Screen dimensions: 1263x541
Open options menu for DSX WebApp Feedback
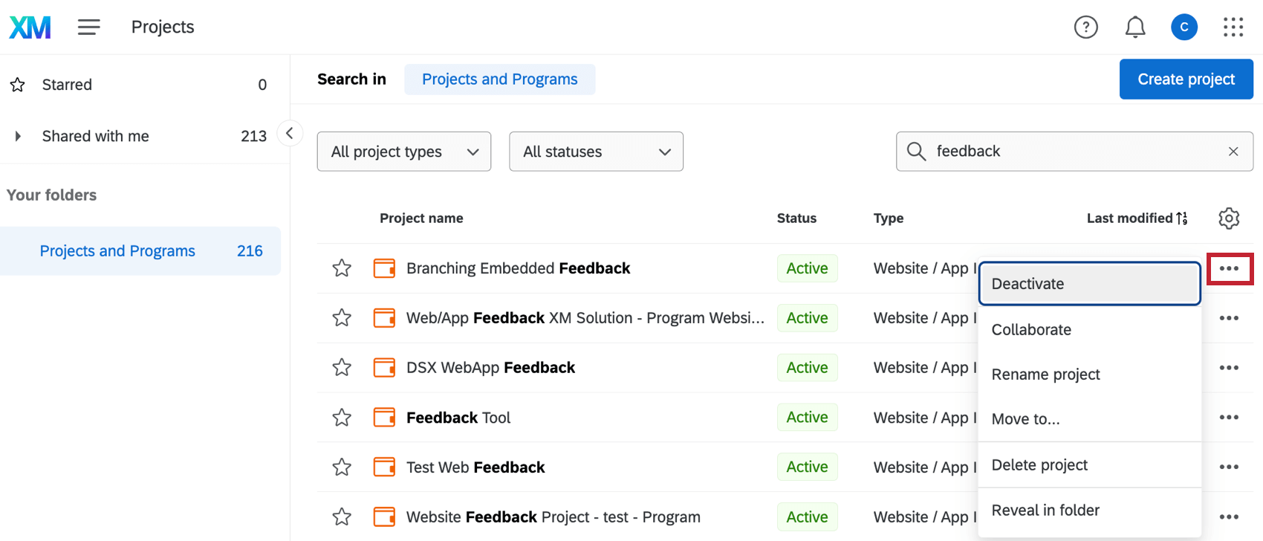[1229, 368]
